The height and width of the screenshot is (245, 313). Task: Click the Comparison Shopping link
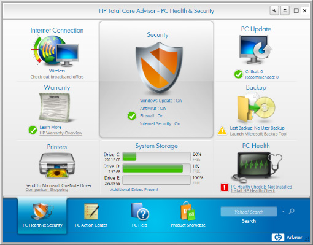(x=47, y=190)
